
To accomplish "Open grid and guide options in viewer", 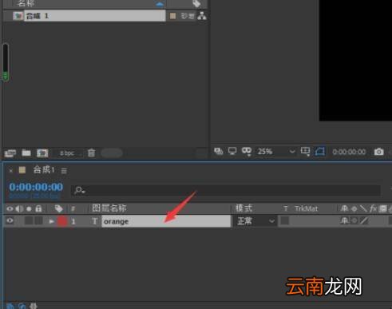I will tap(305, 152).
